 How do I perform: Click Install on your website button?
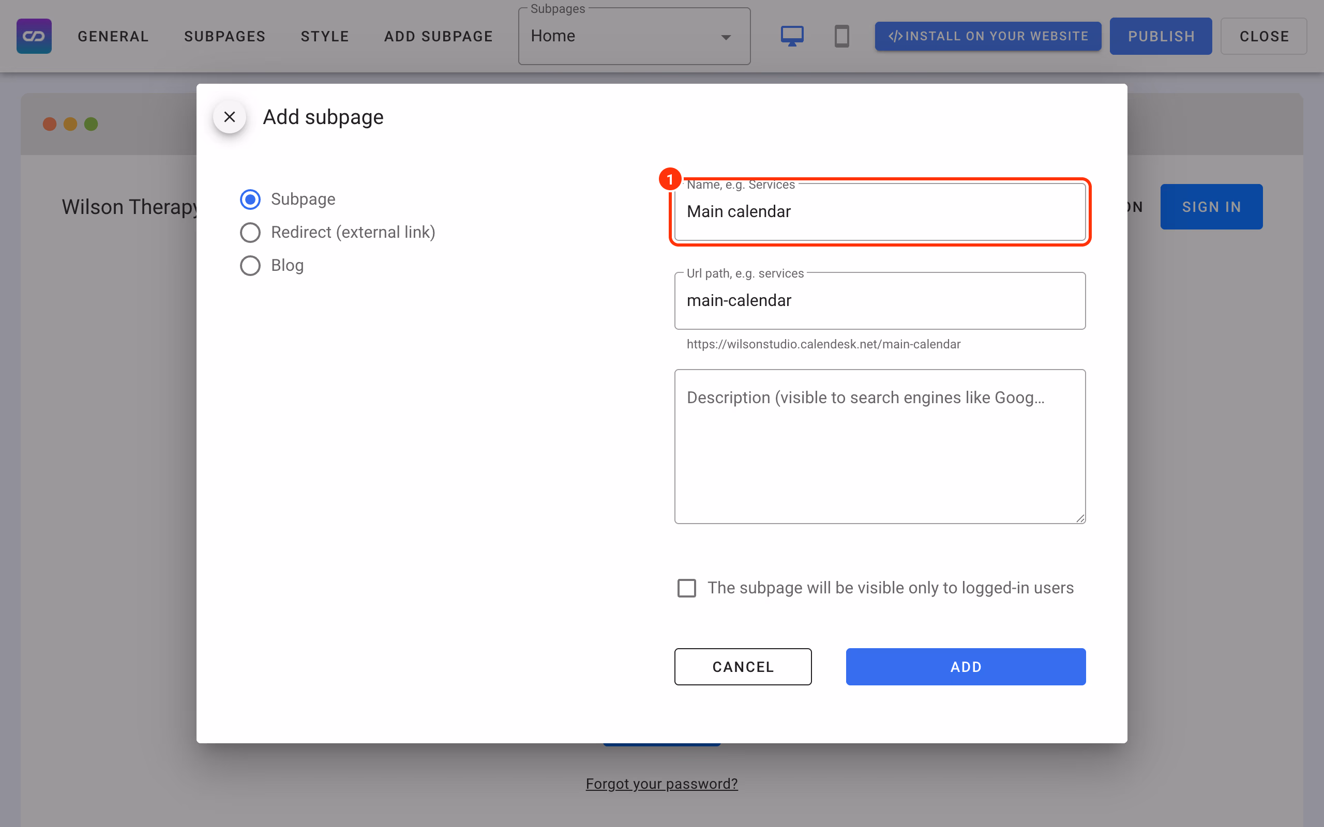[x=987, y=36]
